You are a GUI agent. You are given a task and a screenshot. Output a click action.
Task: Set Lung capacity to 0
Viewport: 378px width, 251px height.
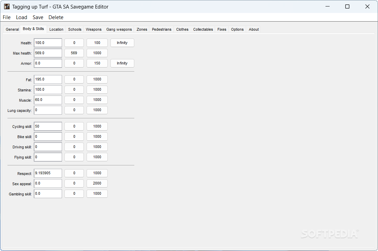[74, 110]
